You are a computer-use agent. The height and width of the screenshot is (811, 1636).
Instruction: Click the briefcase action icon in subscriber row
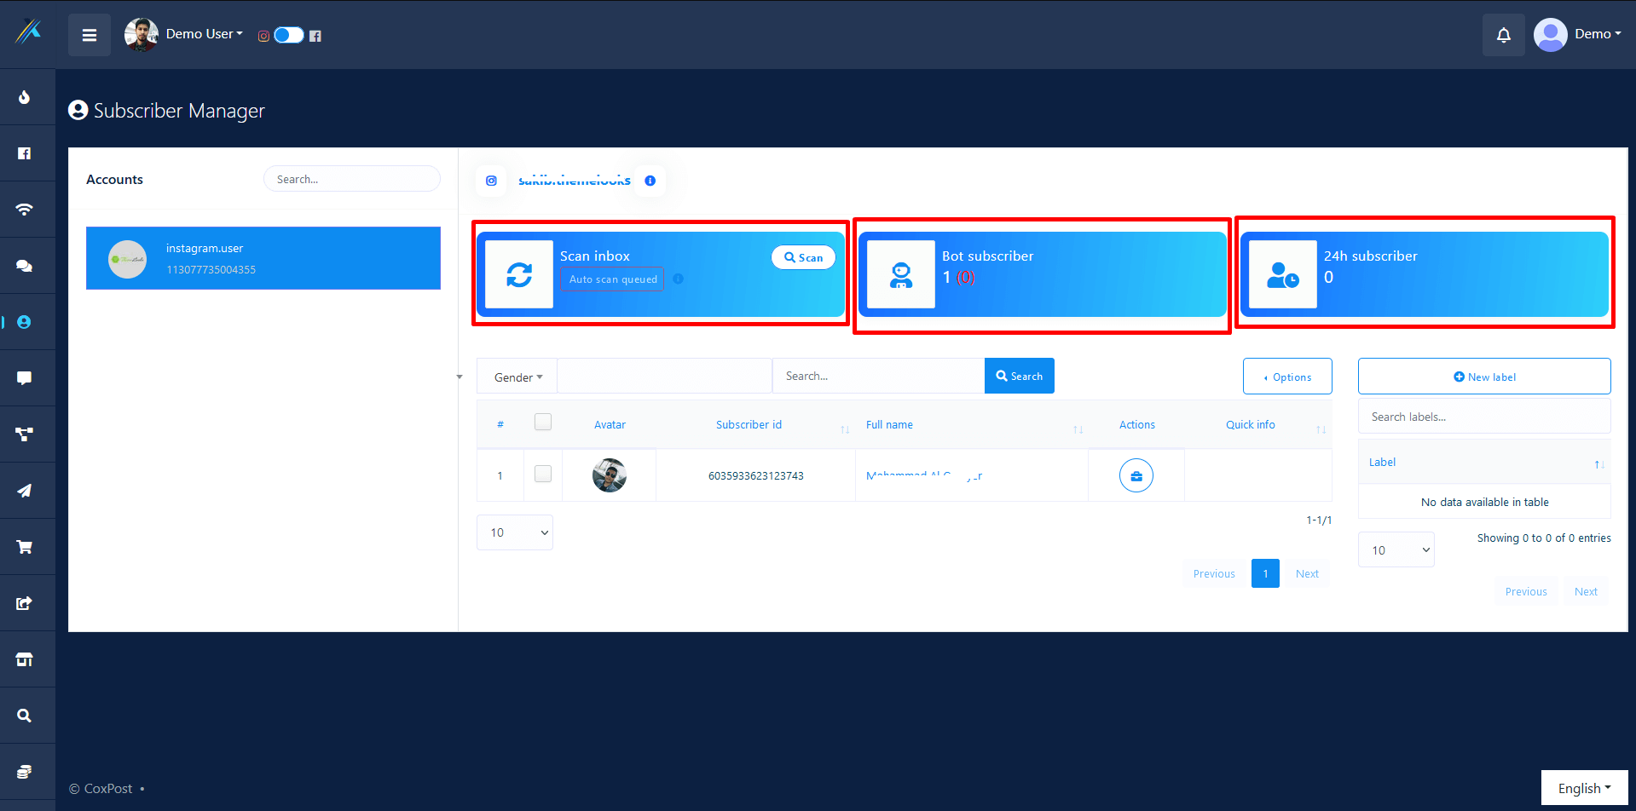(1136, 475)
